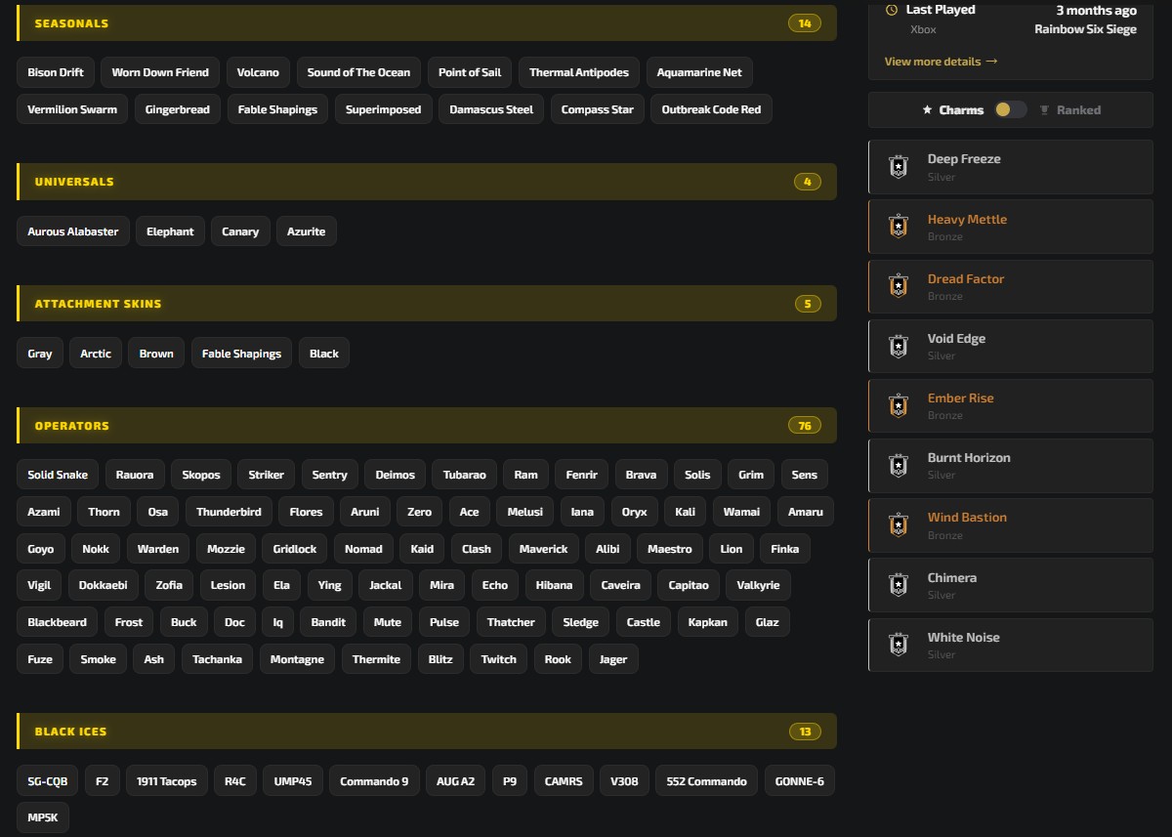This screenshot has height=837, width=1172.
Task: Click the SG-CQB black ice tag
Action: (x=48, y=781)
